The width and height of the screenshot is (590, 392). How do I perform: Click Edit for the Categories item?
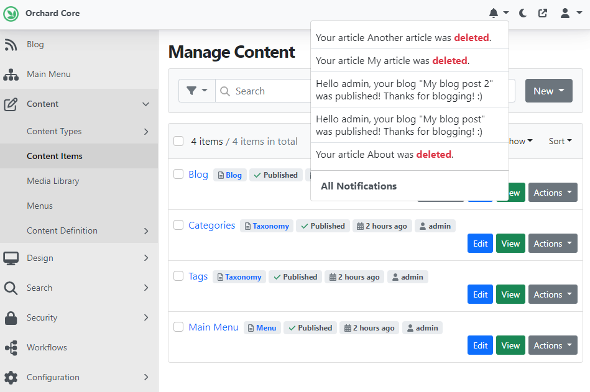480,244
